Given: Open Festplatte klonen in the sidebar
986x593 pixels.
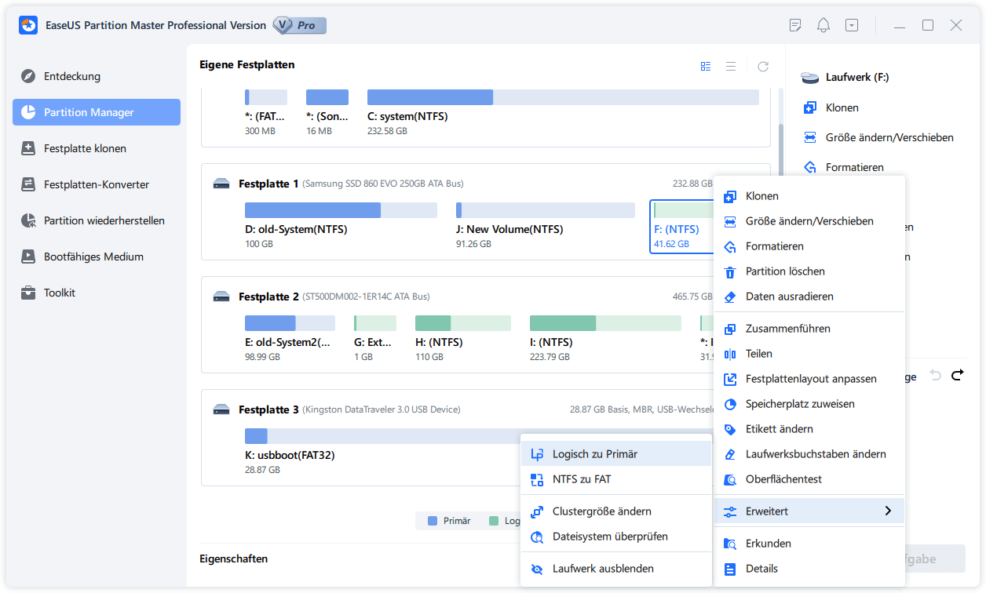Looking at the screenshot, I should (x=97, y=148).
